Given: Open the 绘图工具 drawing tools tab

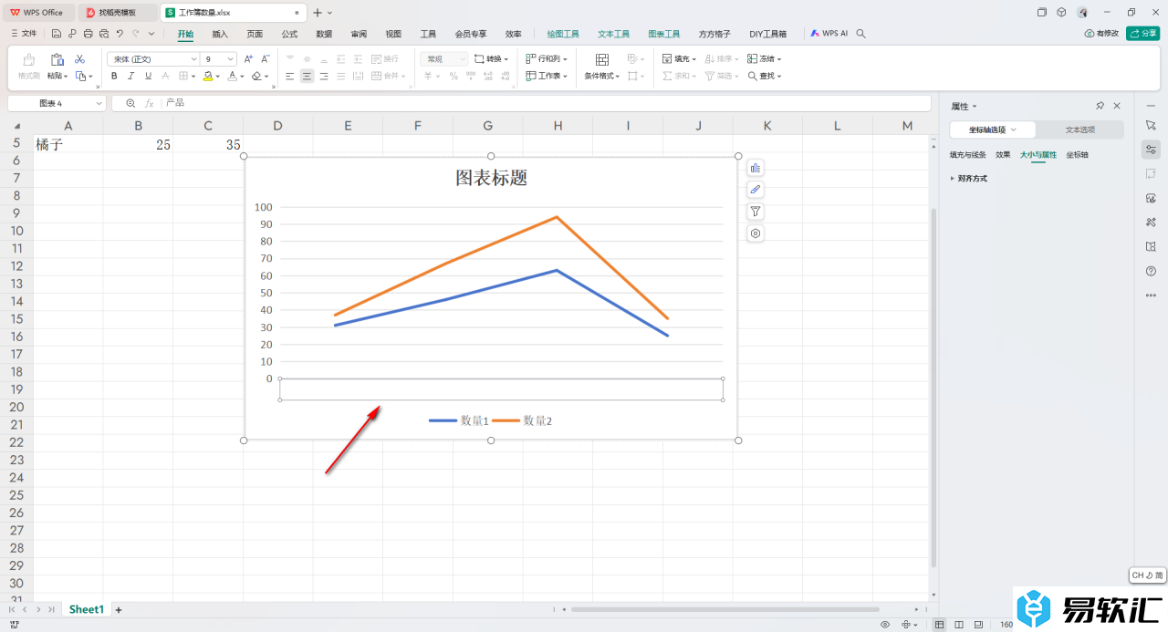Looking at the screenshot, I should pos(563,34).
